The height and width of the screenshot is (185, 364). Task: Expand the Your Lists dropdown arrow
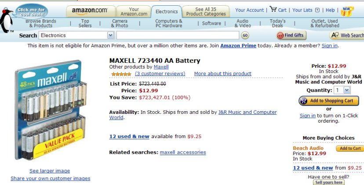tap(317, 10)
